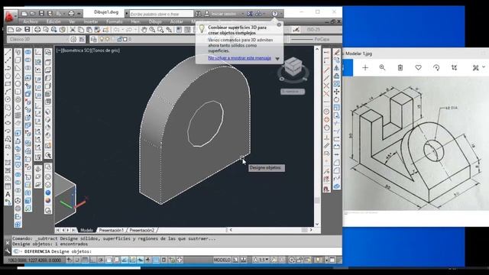Click the layer color swatch

coord(125,39)
